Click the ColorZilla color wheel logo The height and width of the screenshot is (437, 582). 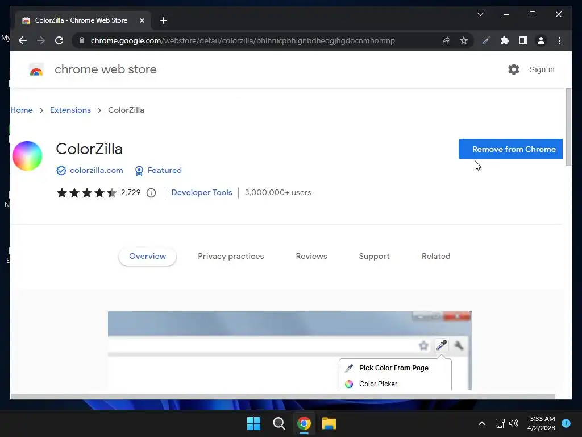pos(27,156)
